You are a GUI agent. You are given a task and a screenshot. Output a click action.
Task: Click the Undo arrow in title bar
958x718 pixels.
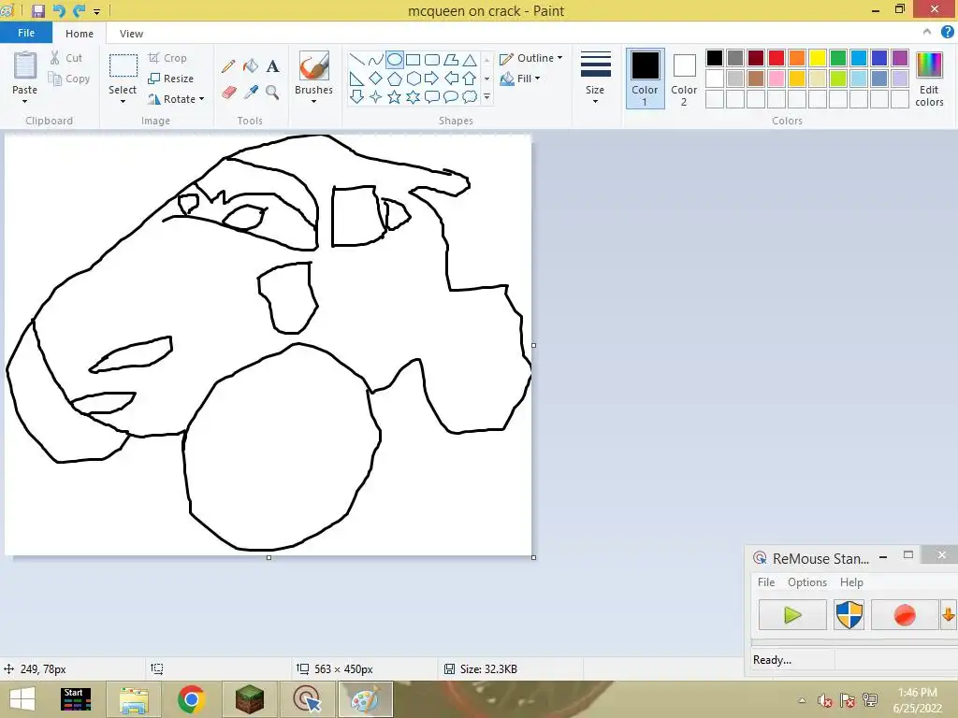coord(59,10)
